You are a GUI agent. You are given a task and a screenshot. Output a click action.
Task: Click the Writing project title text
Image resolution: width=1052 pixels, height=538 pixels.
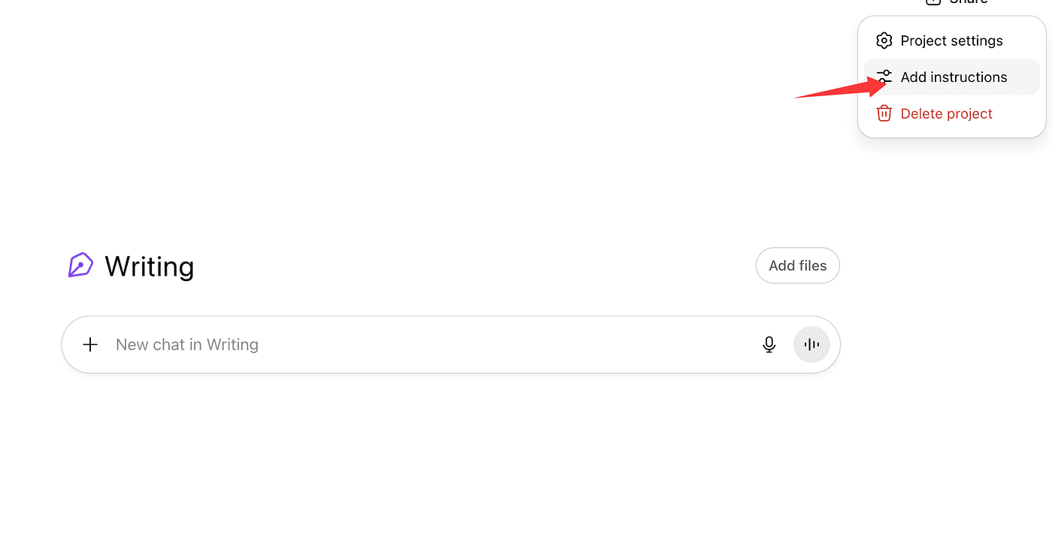149,266
